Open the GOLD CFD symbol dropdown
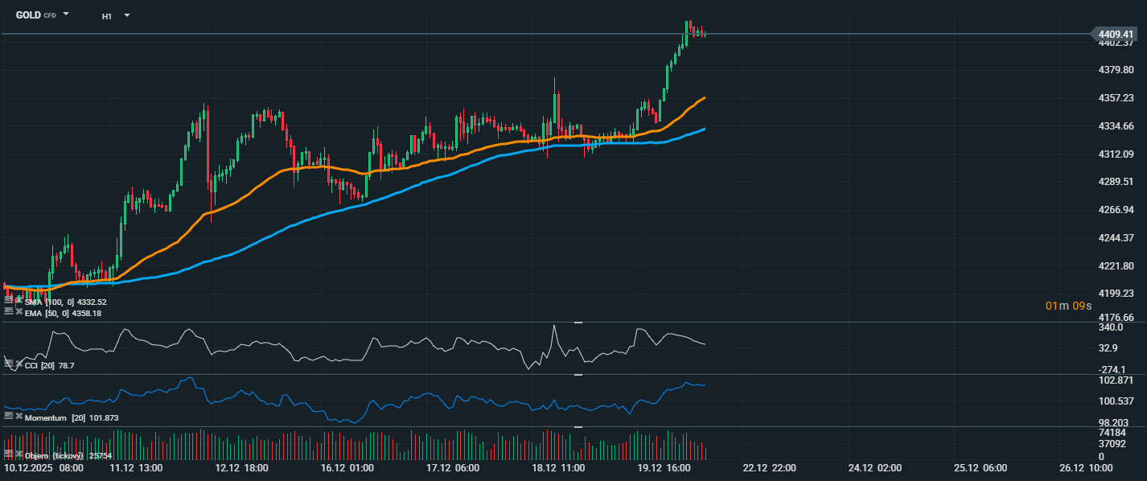 pyautogui.click(x=66, y=14)
